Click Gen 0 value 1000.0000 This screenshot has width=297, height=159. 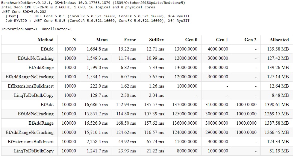pyautogui.click(x=187, y=86)
